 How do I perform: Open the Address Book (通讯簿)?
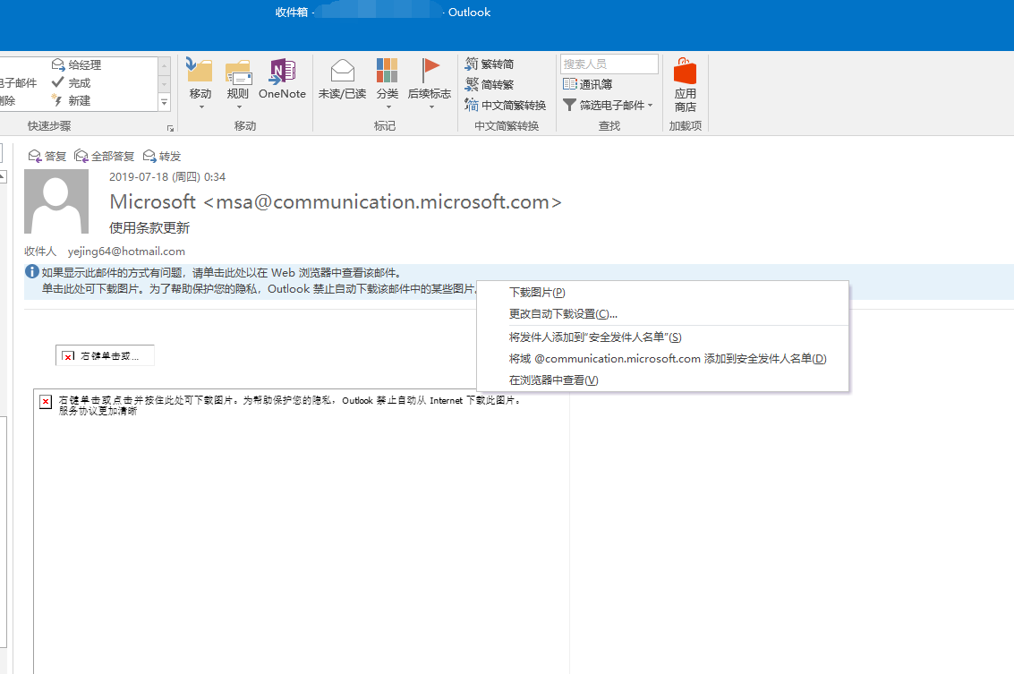point(587,85)
